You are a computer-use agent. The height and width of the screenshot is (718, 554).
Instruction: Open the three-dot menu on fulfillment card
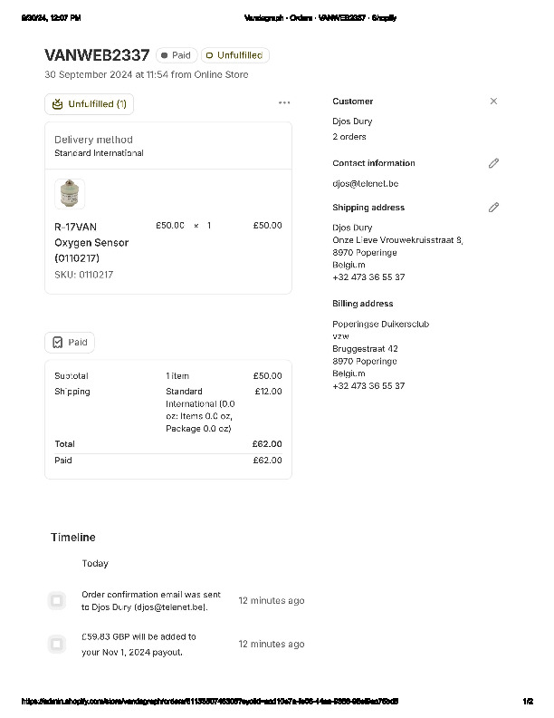[284, 103]
